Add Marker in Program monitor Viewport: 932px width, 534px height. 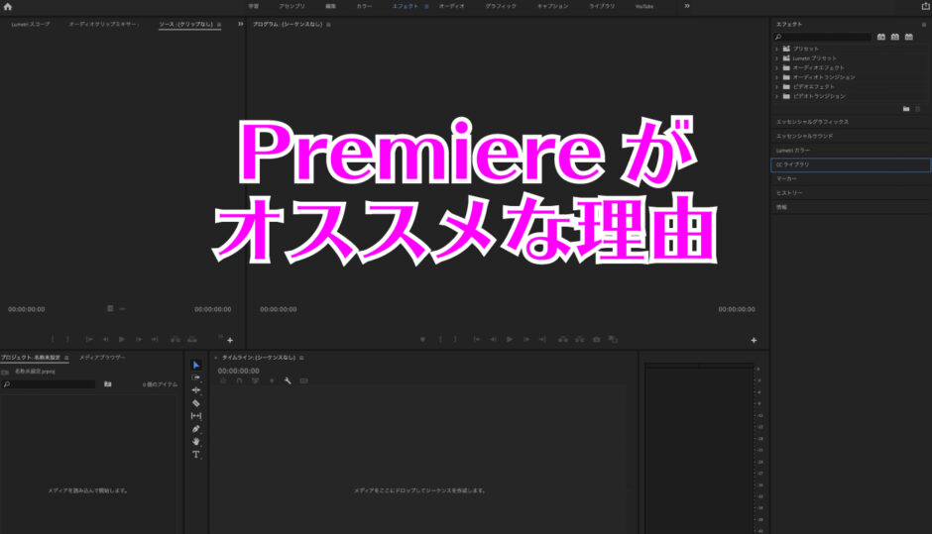pyautogui.click(x=422, y=339)
